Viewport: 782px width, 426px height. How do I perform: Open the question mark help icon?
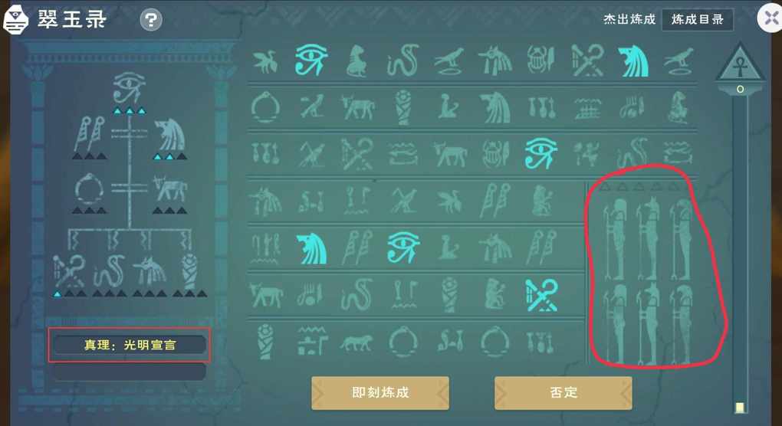tap(151, 20)
